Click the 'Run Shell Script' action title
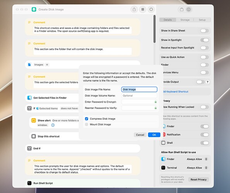The image size is (230, 193). click(43, 183)
